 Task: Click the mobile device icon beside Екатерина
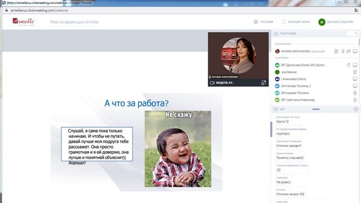355,72
